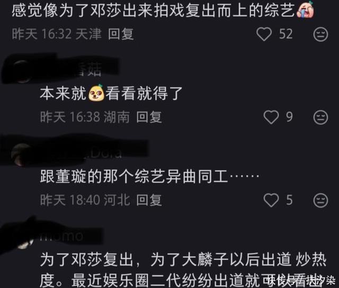
Task: Dislike the 湖南 comment via face icon
Action: pyautogui.click(x=320, y=118)
